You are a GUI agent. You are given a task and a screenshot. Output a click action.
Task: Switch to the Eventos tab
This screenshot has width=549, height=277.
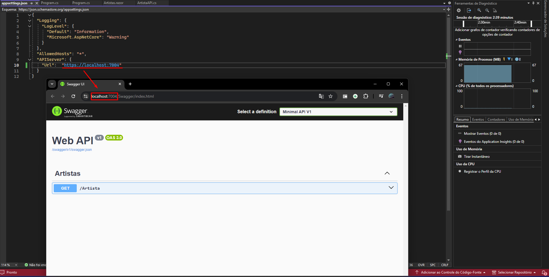478,120
